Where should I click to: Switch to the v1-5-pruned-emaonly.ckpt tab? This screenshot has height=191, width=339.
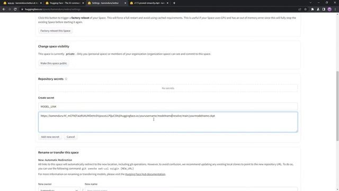tap(149, 3)
